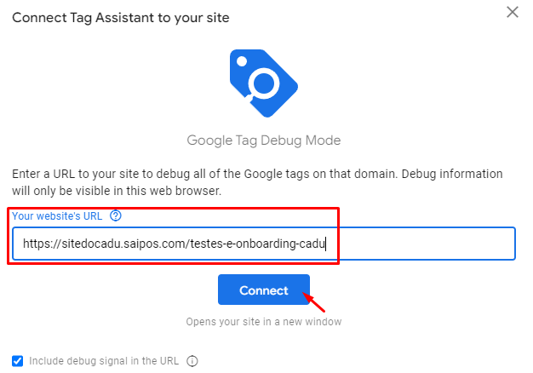Click the Connect Tag Assistant to your site title
Image resolution: width=533 pixels, height=373 pixels.
(x=121, y=18)
